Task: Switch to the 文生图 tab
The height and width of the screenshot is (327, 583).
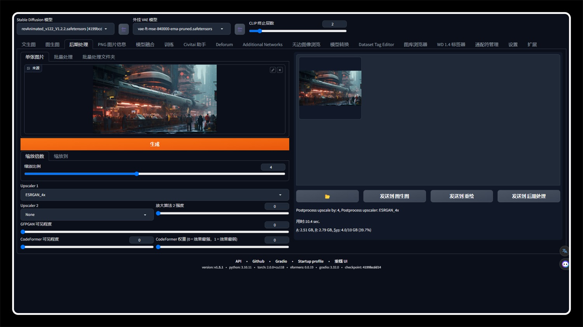Action: coord(29,45)
